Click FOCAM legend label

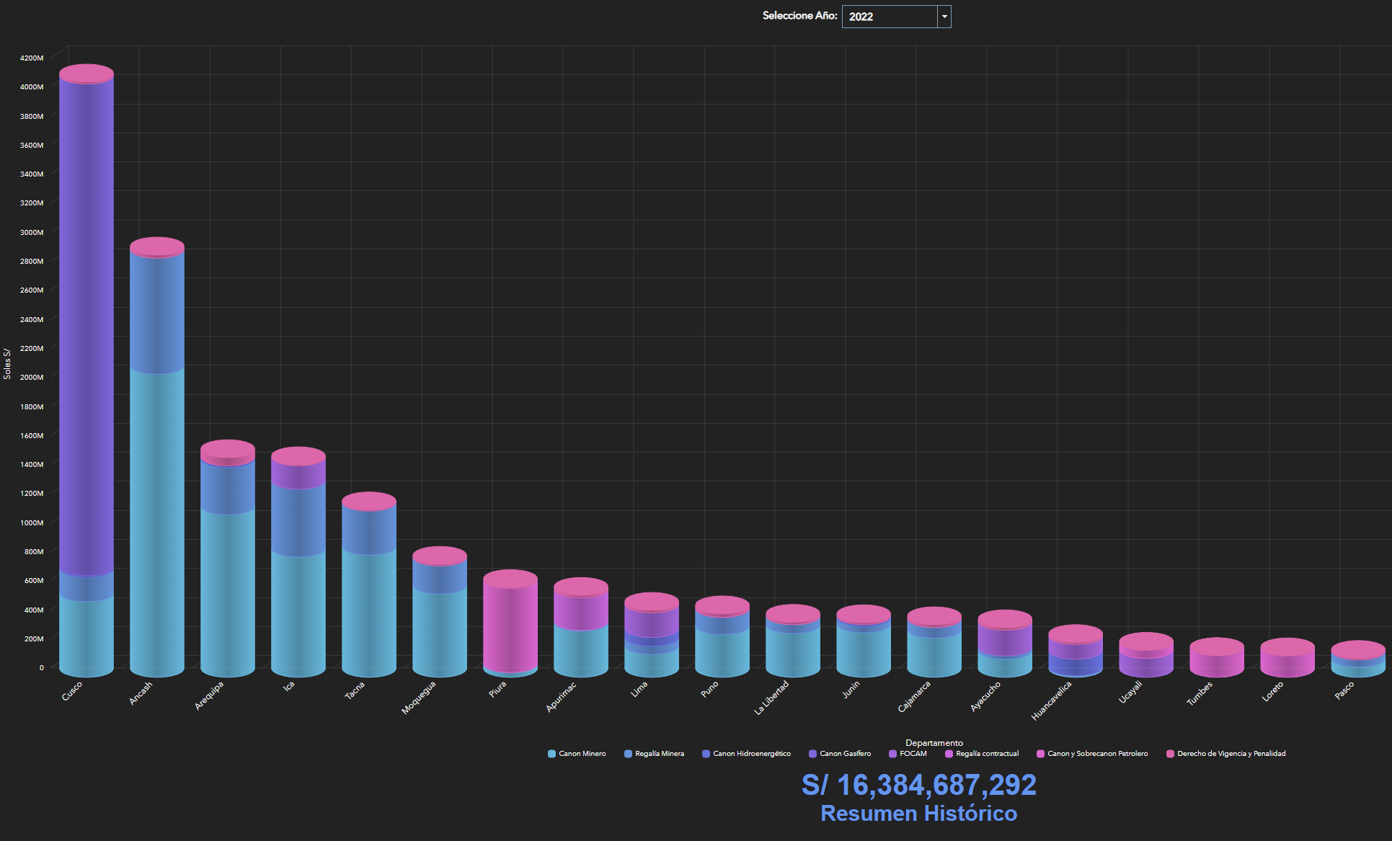[913, 754]
